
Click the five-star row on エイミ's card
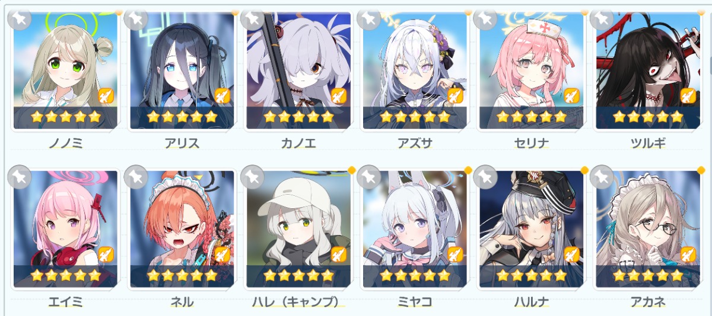coord(65,276)
